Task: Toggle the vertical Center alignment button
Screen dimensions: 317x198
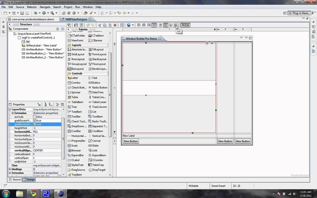Action: coord(166,25)
